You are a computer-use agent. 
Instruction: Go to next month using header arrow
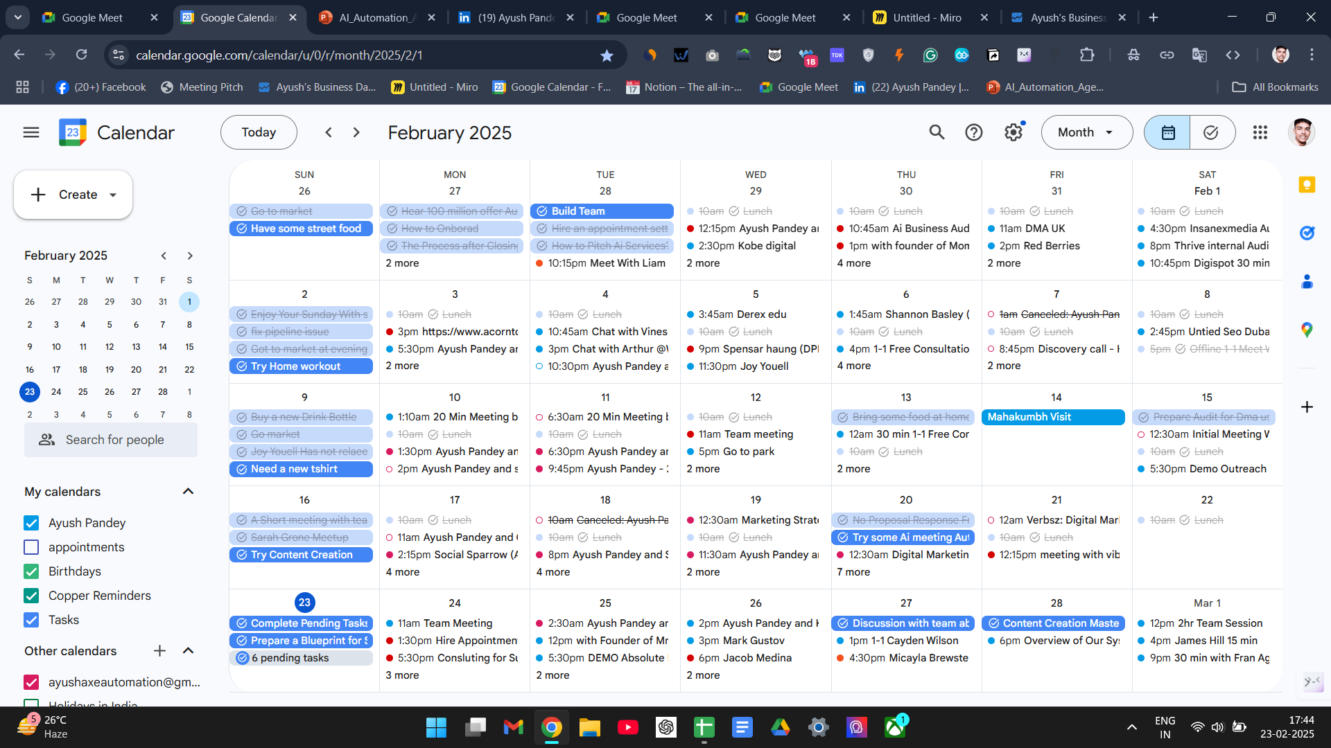click(x=356, y=132)
